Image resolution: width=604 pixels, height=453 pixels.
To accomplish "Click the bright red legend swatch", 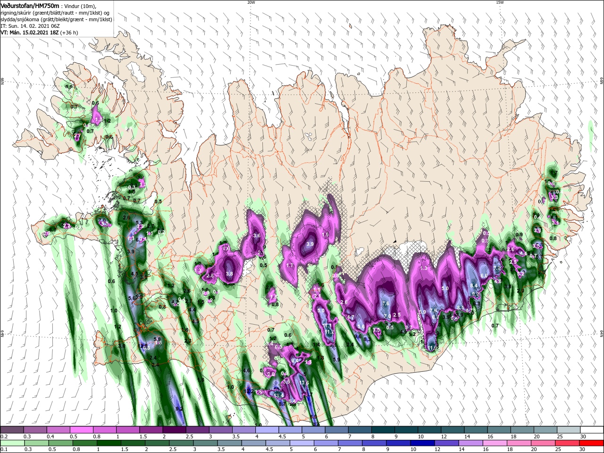I will tap(591, 443).
